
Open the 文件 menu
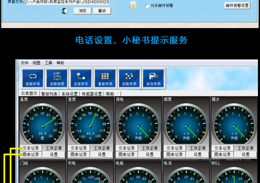pyautogui.click(x=24, y=63)
